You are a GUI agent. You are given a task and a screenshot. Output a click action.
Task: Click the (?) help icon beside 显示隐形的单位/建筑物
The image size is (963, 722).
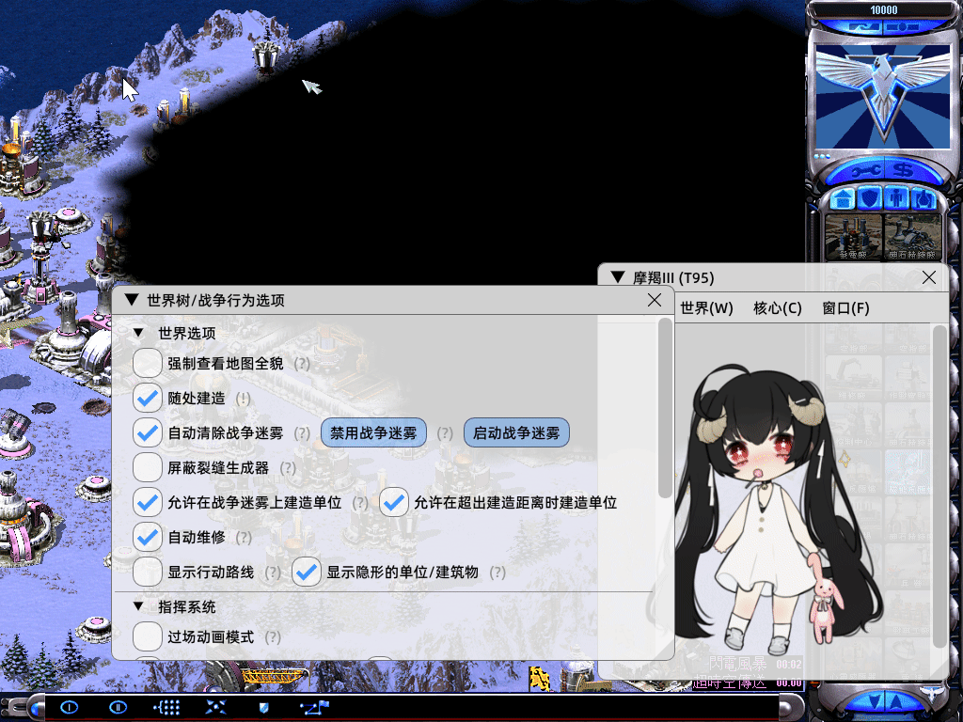[x=497, y=573]
